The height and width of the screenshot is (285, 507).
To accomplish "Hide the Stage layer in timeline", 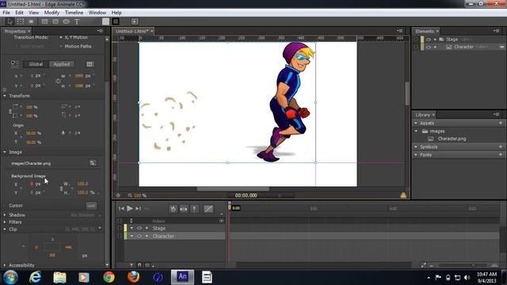I will click(x=139, y=228).
